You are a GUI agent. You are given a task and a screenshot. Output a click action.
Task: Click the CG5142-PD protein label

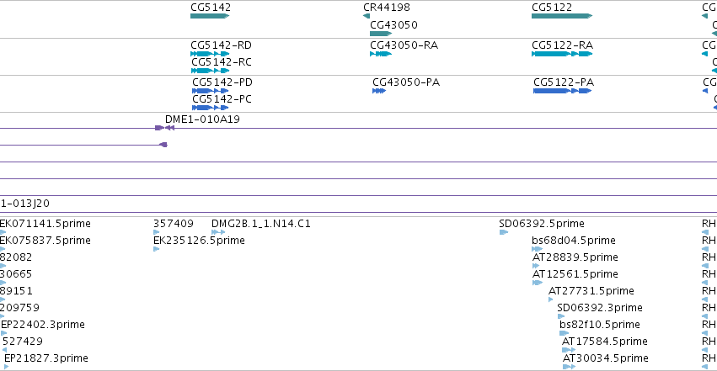pyautogui.click(x=222, y=82)
